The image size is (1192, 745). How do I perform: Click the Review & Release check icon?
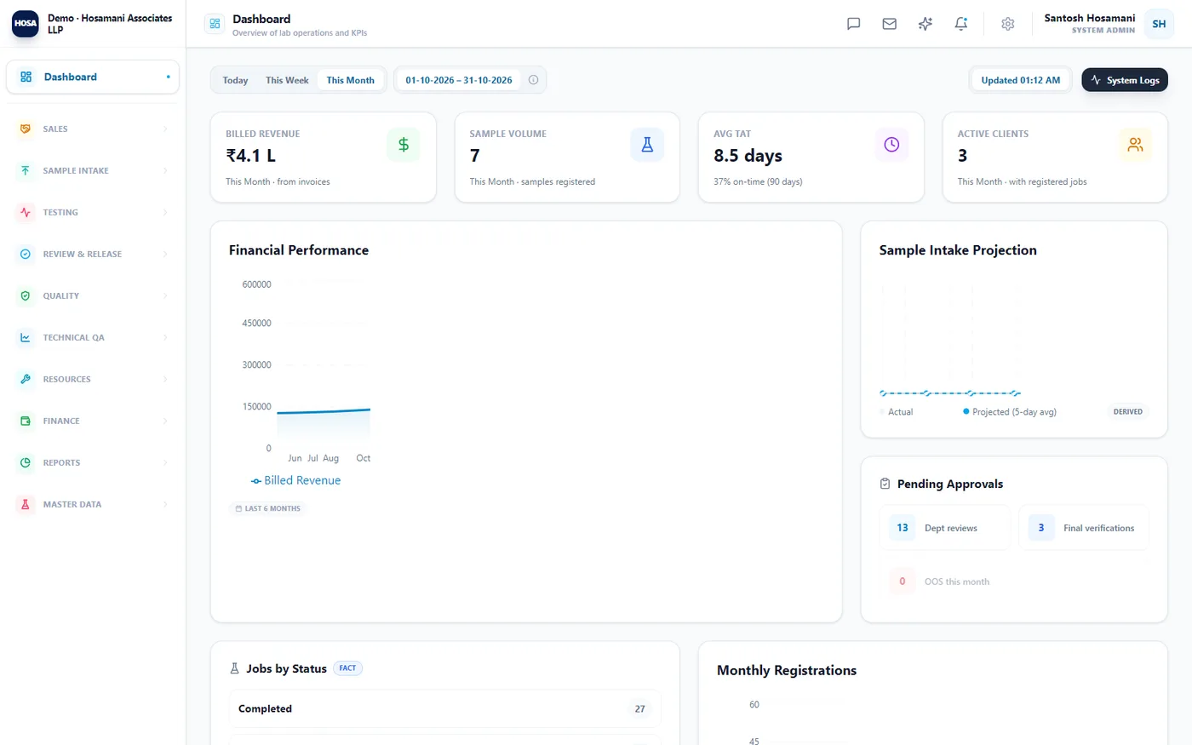pyautogui.click(x=26, y=254)
